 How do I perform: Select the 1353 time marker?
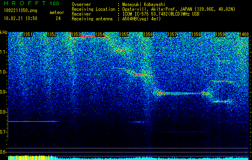point(76,34)
